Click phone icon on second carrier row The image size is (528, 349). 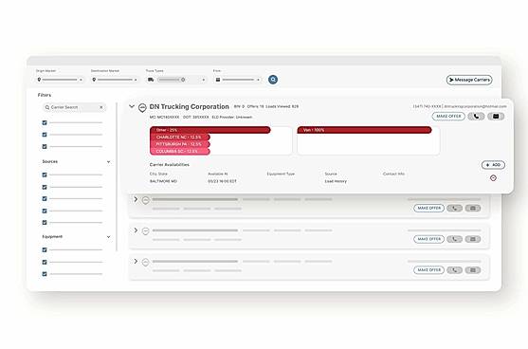click(x=454, y=209)
